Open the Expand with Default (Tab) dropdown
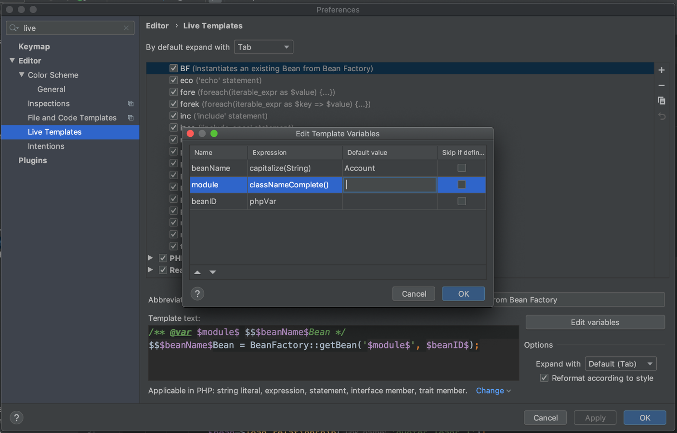Screen dimensions: 677x433 point(621,364)
